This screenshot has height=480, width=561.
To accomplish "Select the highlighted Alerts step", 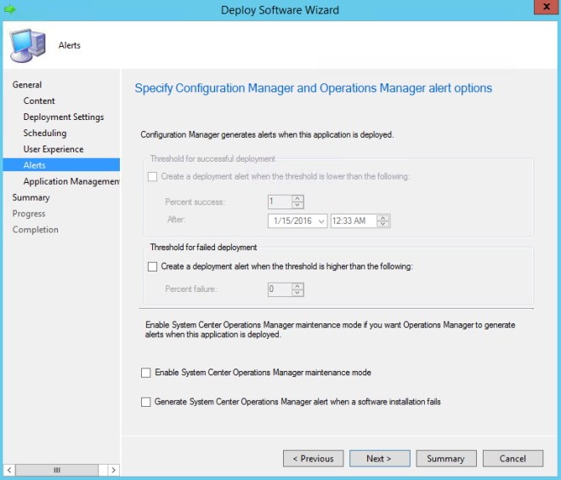I will click(61, 165).
